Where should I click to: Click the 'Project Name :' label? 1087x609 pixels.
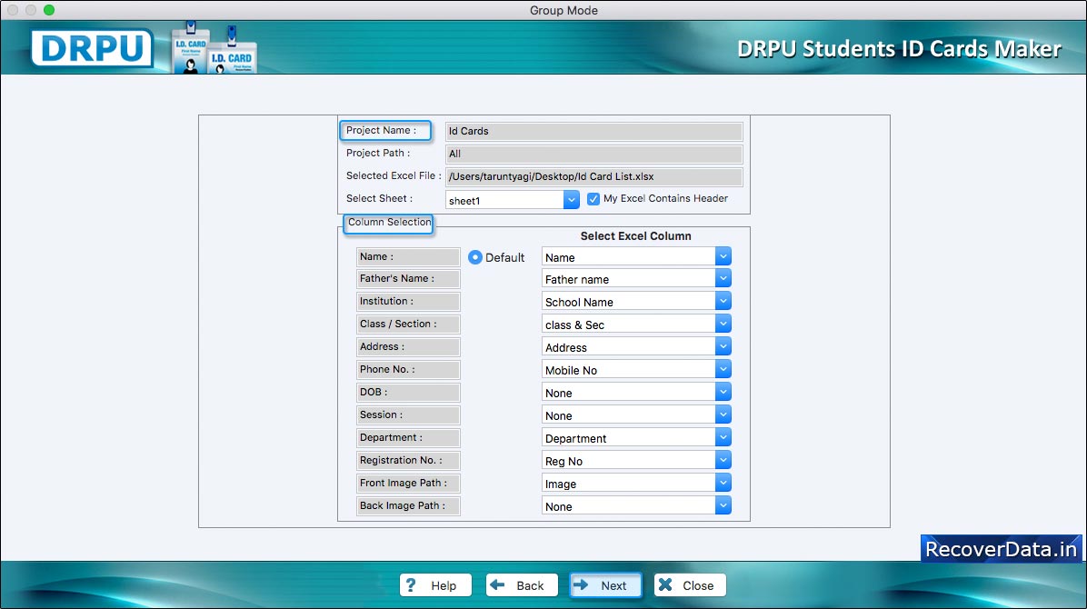(x=382, y=130)
